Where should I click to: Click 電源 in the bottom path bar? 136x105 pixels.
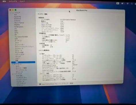point(72,83)
